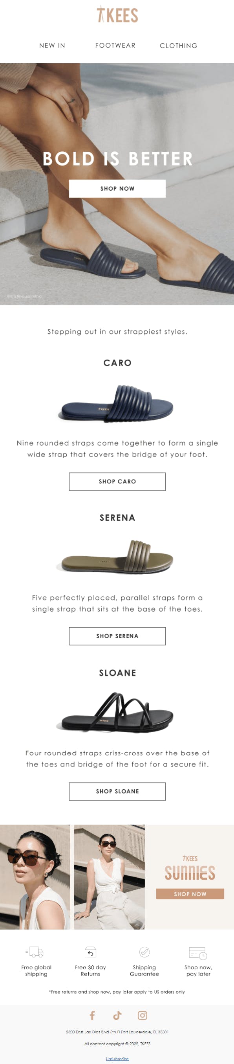The image size is (234, 1064).
Task: Open the NEW IN menu item
Action: pos(52,46)
